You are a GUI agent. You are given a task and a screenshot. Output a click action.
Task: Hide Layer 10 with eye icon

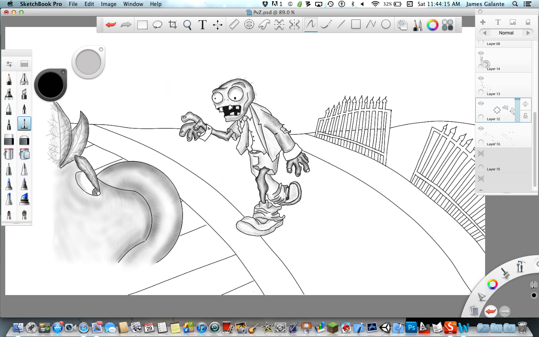(x=481, y=128)
